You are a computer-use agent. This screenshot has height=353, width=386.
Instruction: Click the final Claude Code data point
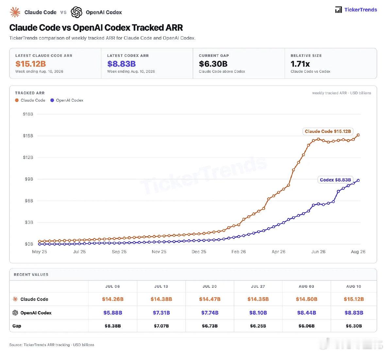click(x=358, y=135)
